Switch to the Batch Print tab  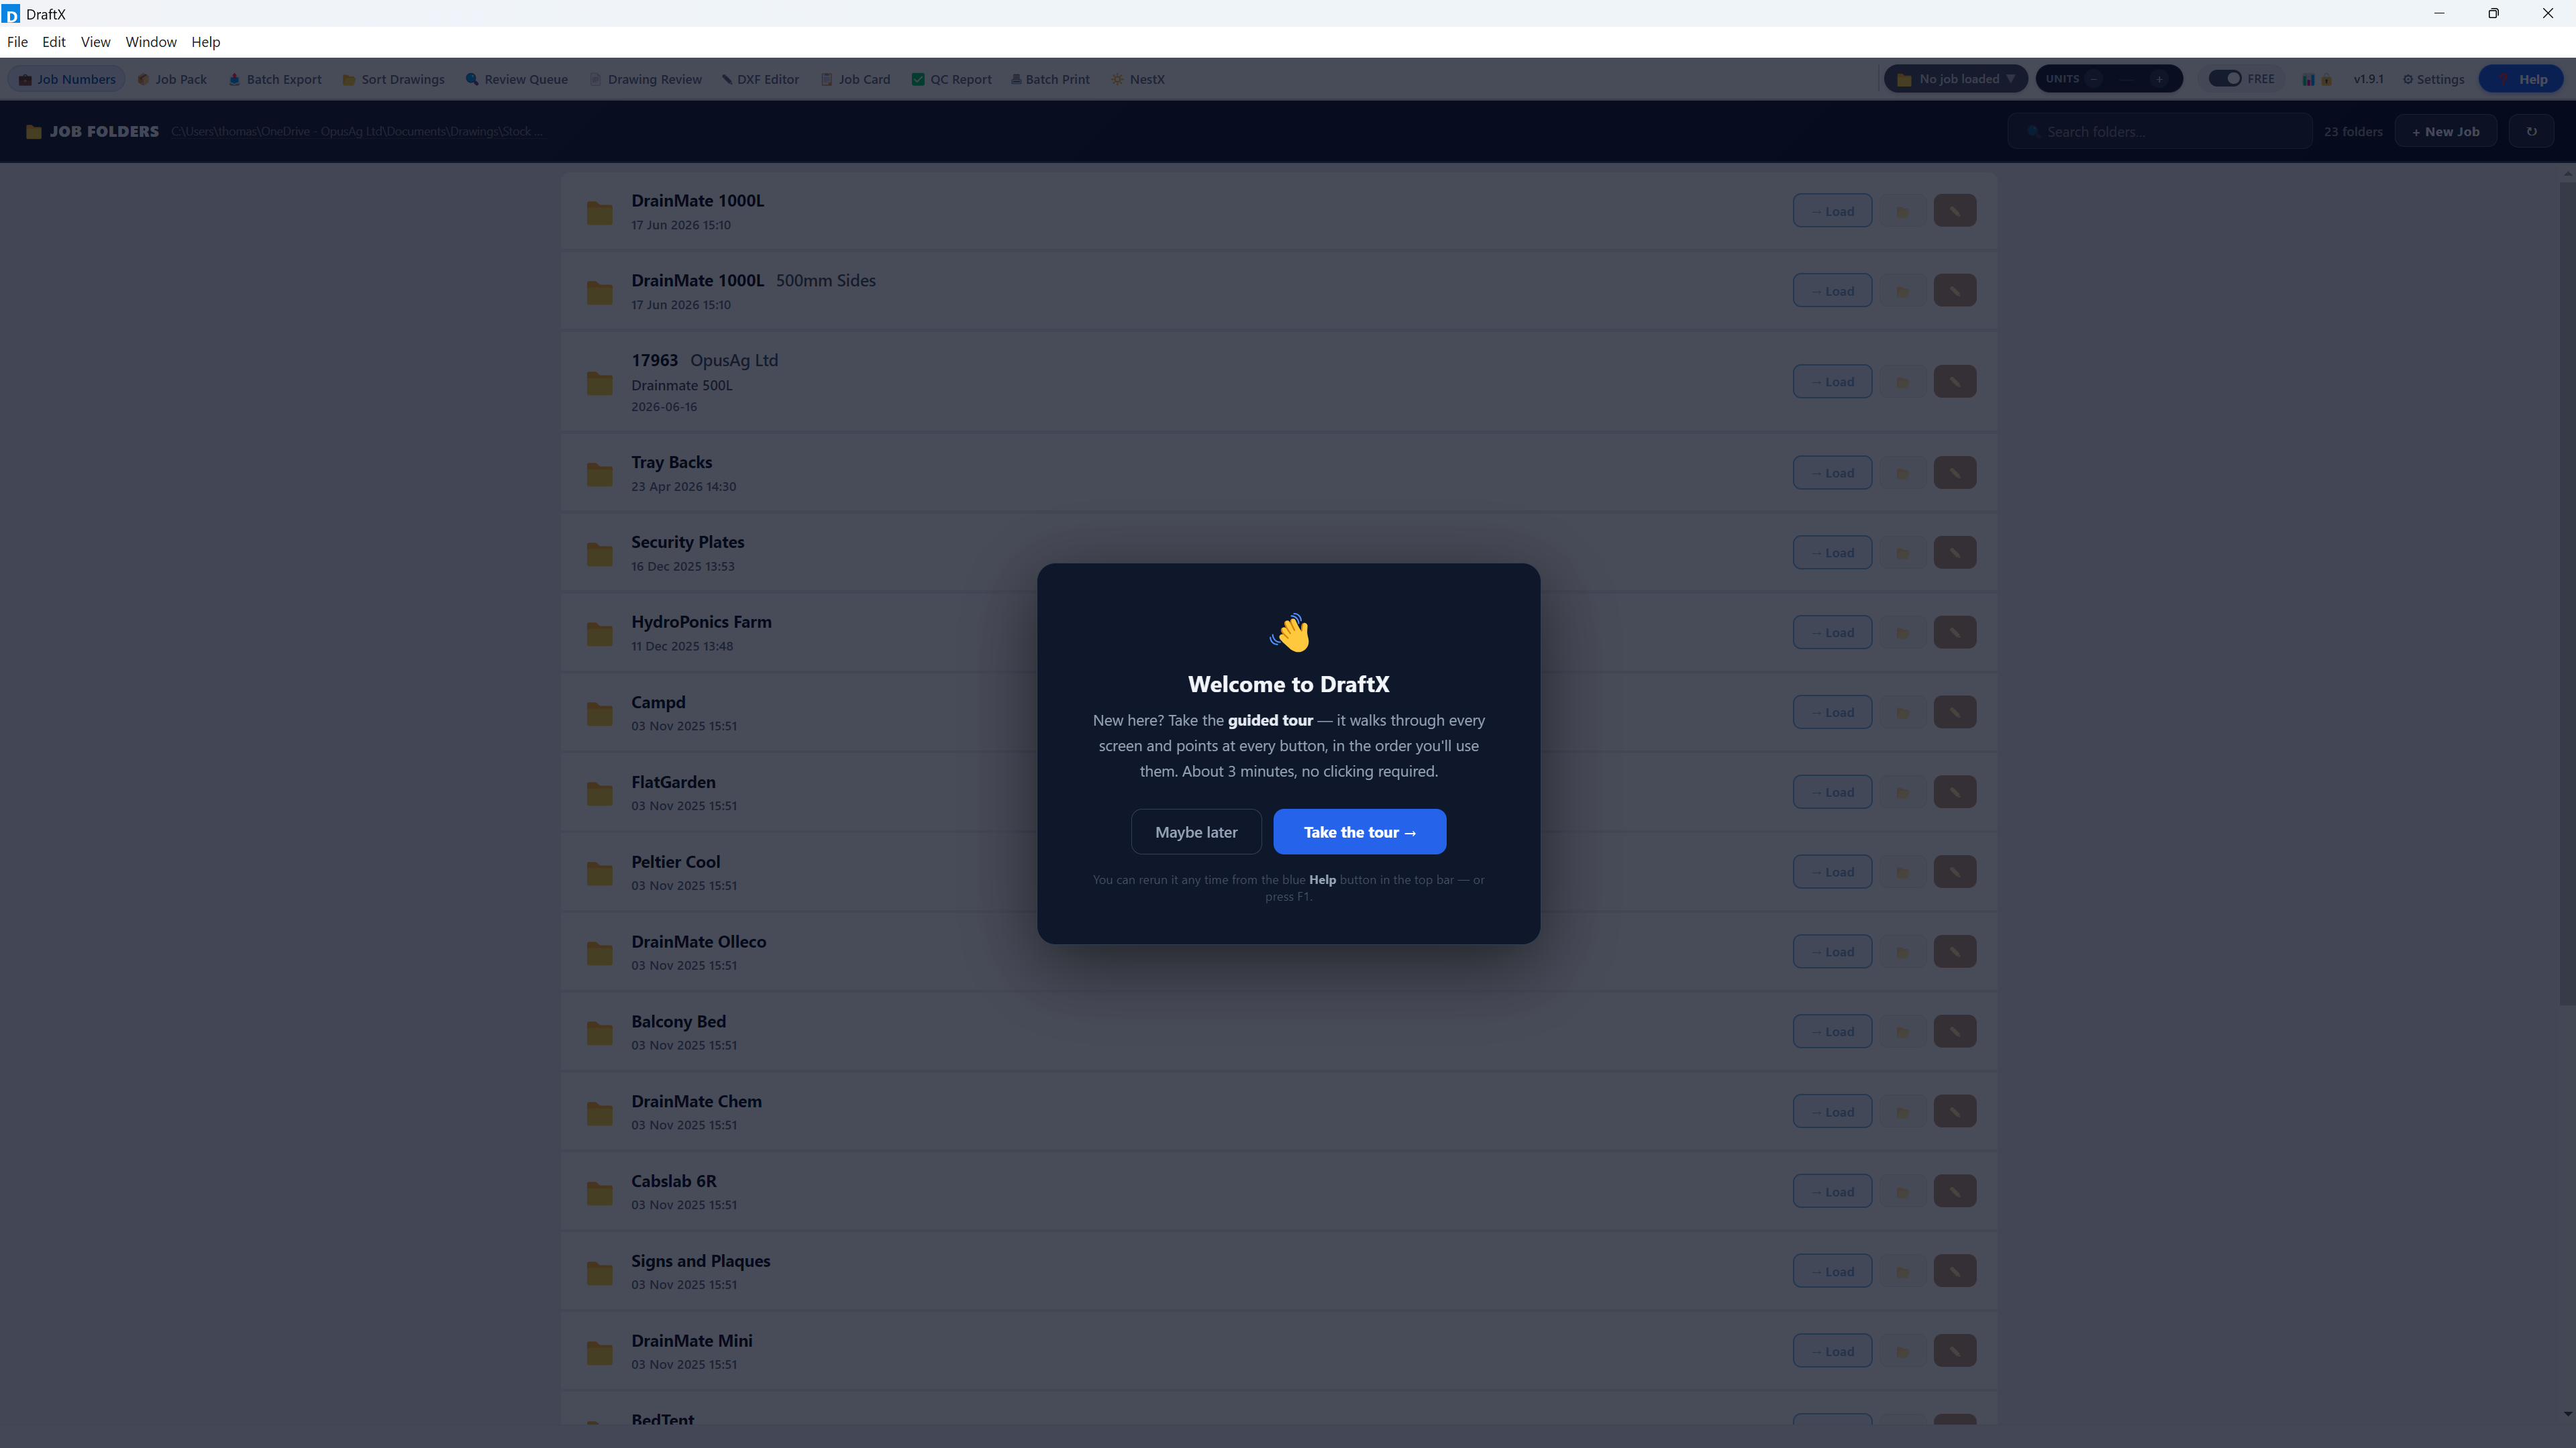[x=1050, y=79]
